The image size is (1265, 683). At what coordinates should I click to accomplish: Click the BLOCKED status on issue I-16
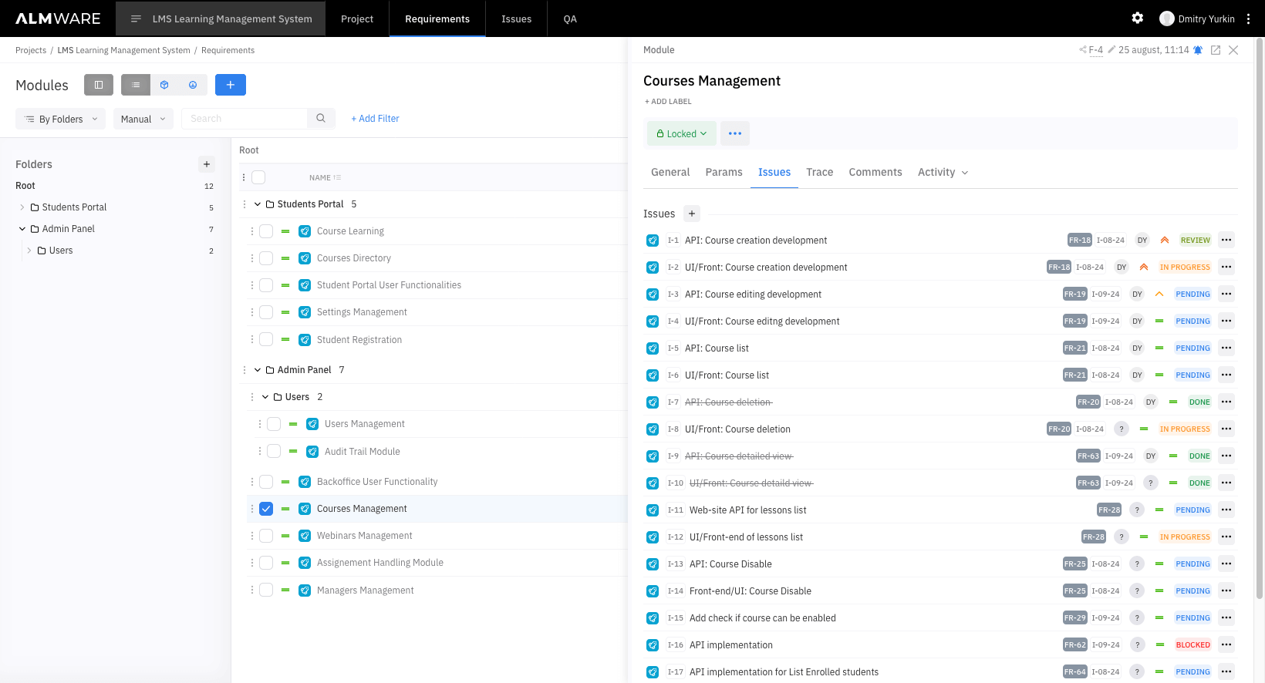1192,644
